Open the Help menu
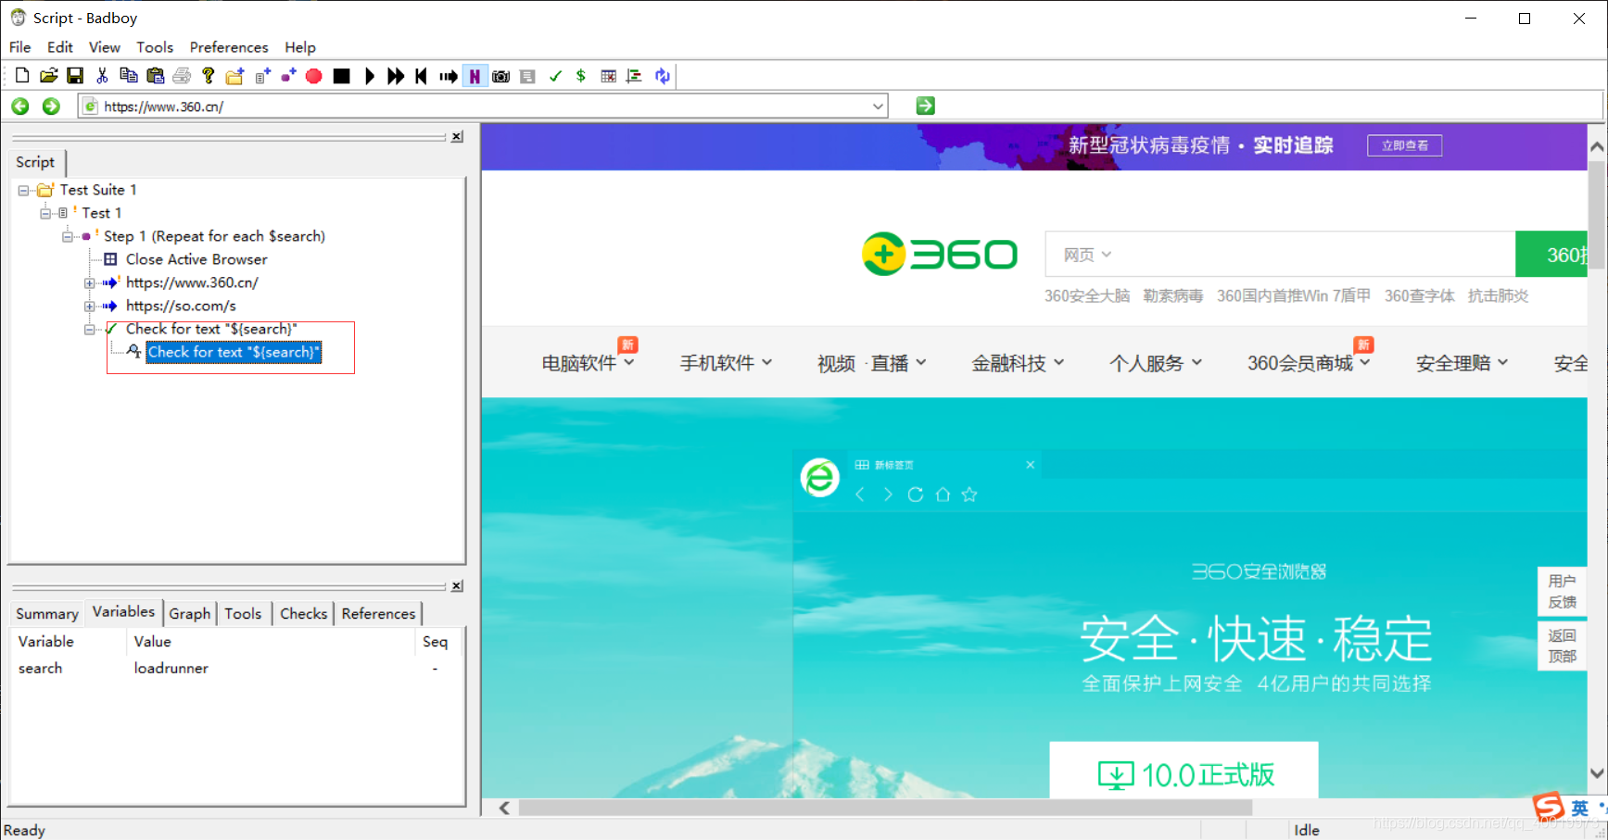This screenshot has width=1608, height=840. 300,47
